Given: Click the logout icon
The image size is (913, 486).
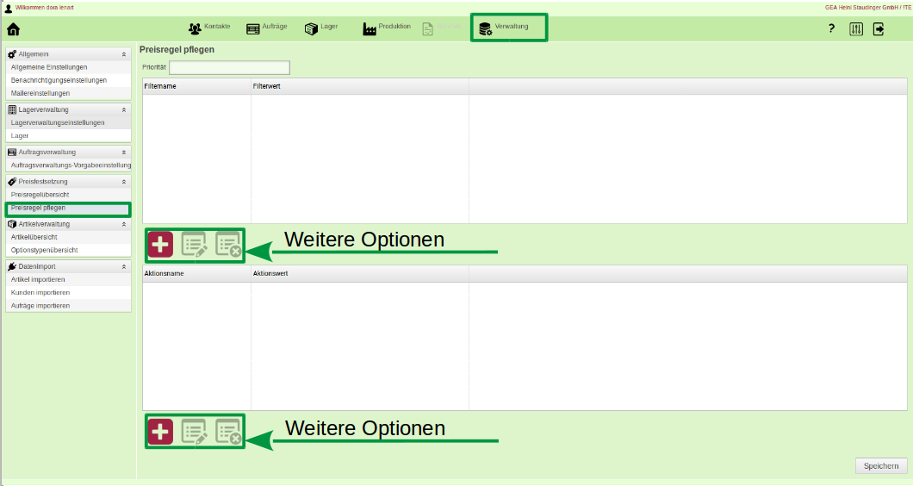Looking at the screenshot, I should [x=879, y=28].
